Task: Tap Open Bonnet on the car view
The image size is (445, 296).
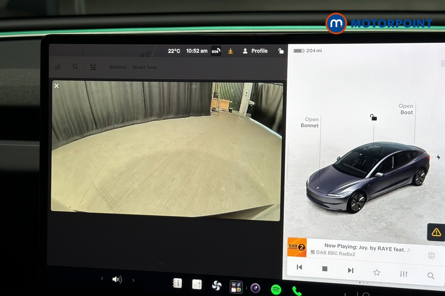Action: click(x=309, y=122)
